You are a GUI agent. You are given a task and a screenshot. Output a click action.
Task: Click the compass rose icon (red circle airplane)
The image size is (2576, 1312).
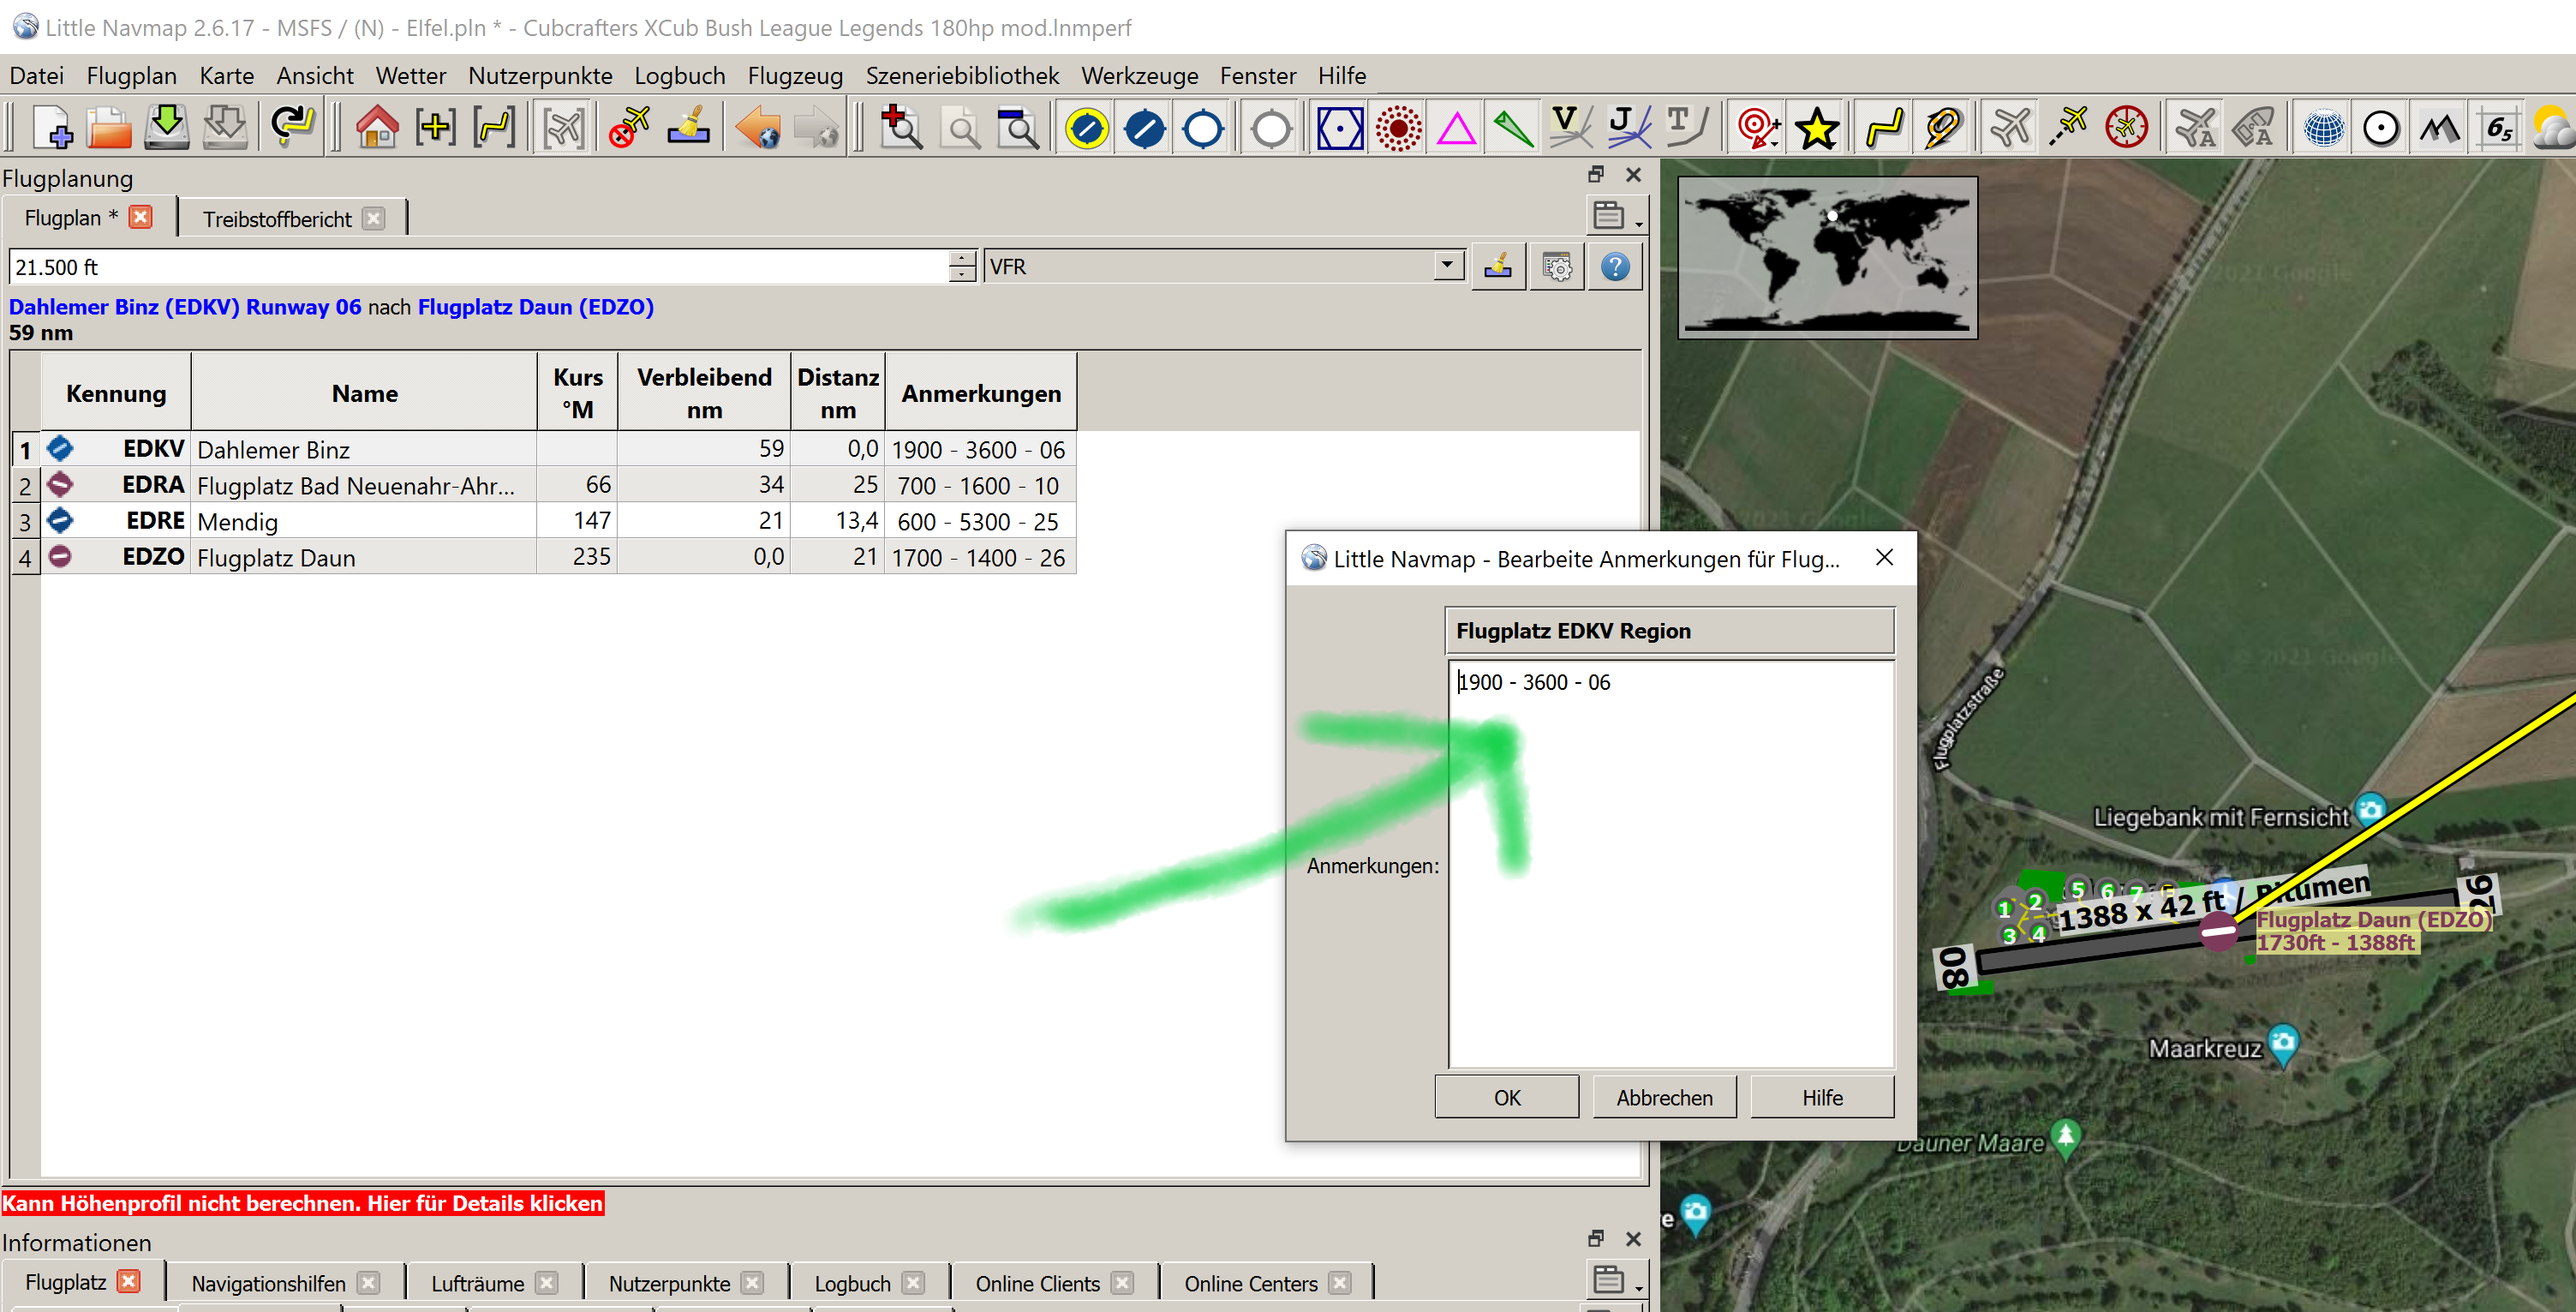coord(2126,128)
